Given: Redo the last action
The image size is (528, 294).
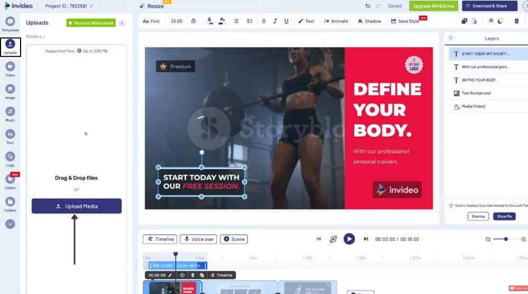Looking at the screenshot, I should 378,6.
